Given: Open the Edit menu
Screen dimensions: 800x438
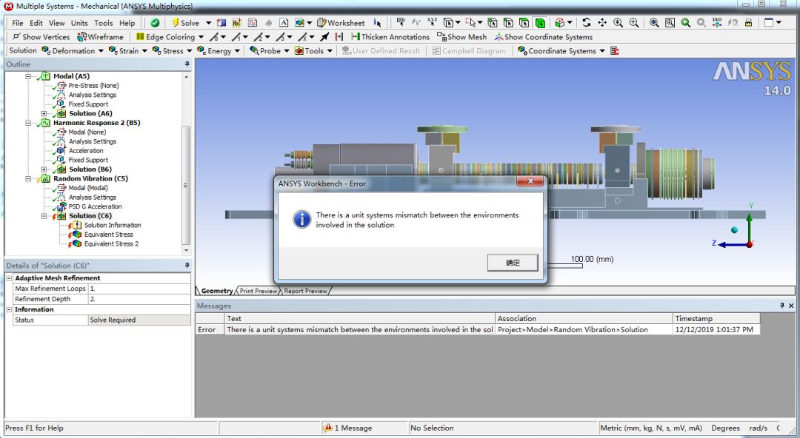Looking at the screenshot, I should tap(36, 23).
